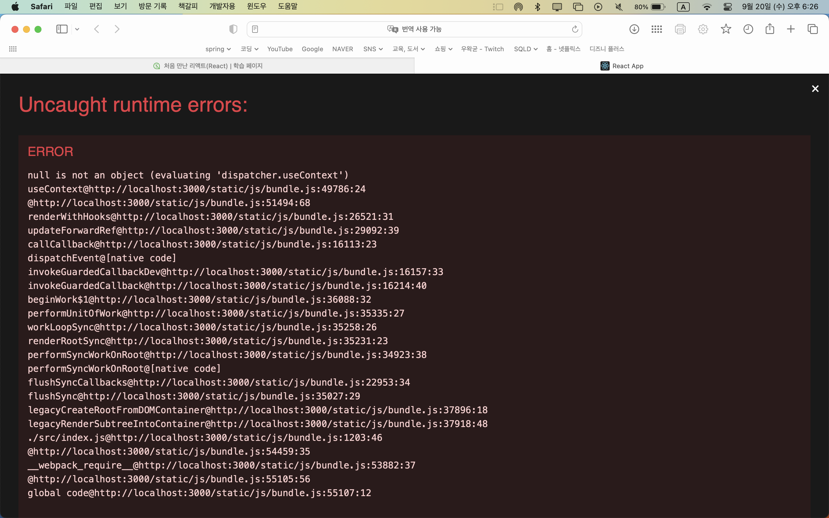Viewport: 829px width, 518px height.
Task: Dismiss the error overlay with the X
Action: pos(815,89)
